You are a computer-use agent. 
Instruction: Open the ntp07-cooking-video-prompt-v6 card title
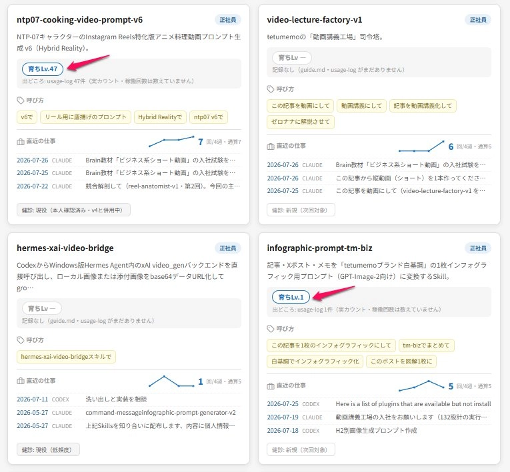click(x=80, y=20)
